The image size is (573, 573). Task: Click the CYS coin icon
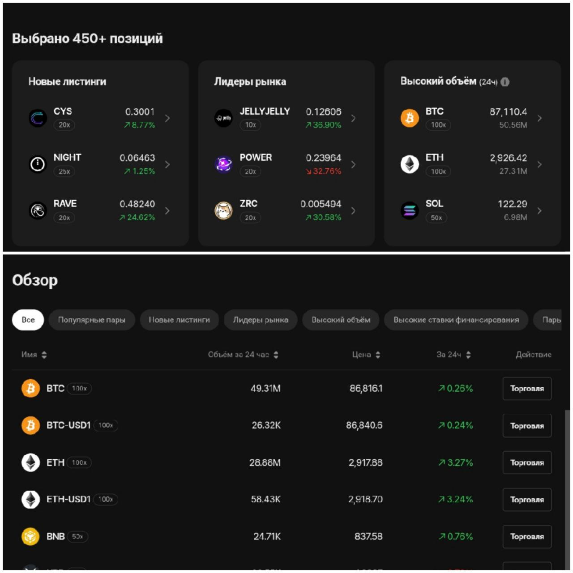pyautogui.click(x=38, y=118)
